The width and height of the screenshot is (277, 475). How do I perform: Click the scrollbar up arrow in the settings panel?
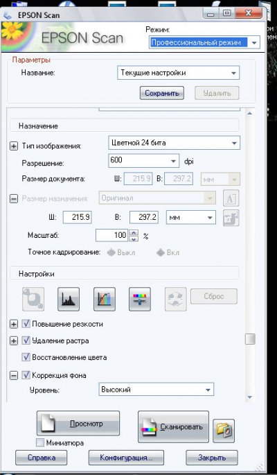pos(250,113)
